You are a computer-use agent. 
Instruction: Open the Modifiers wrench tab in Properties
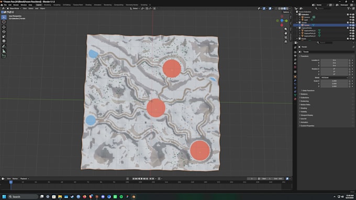tap(295, 80)
